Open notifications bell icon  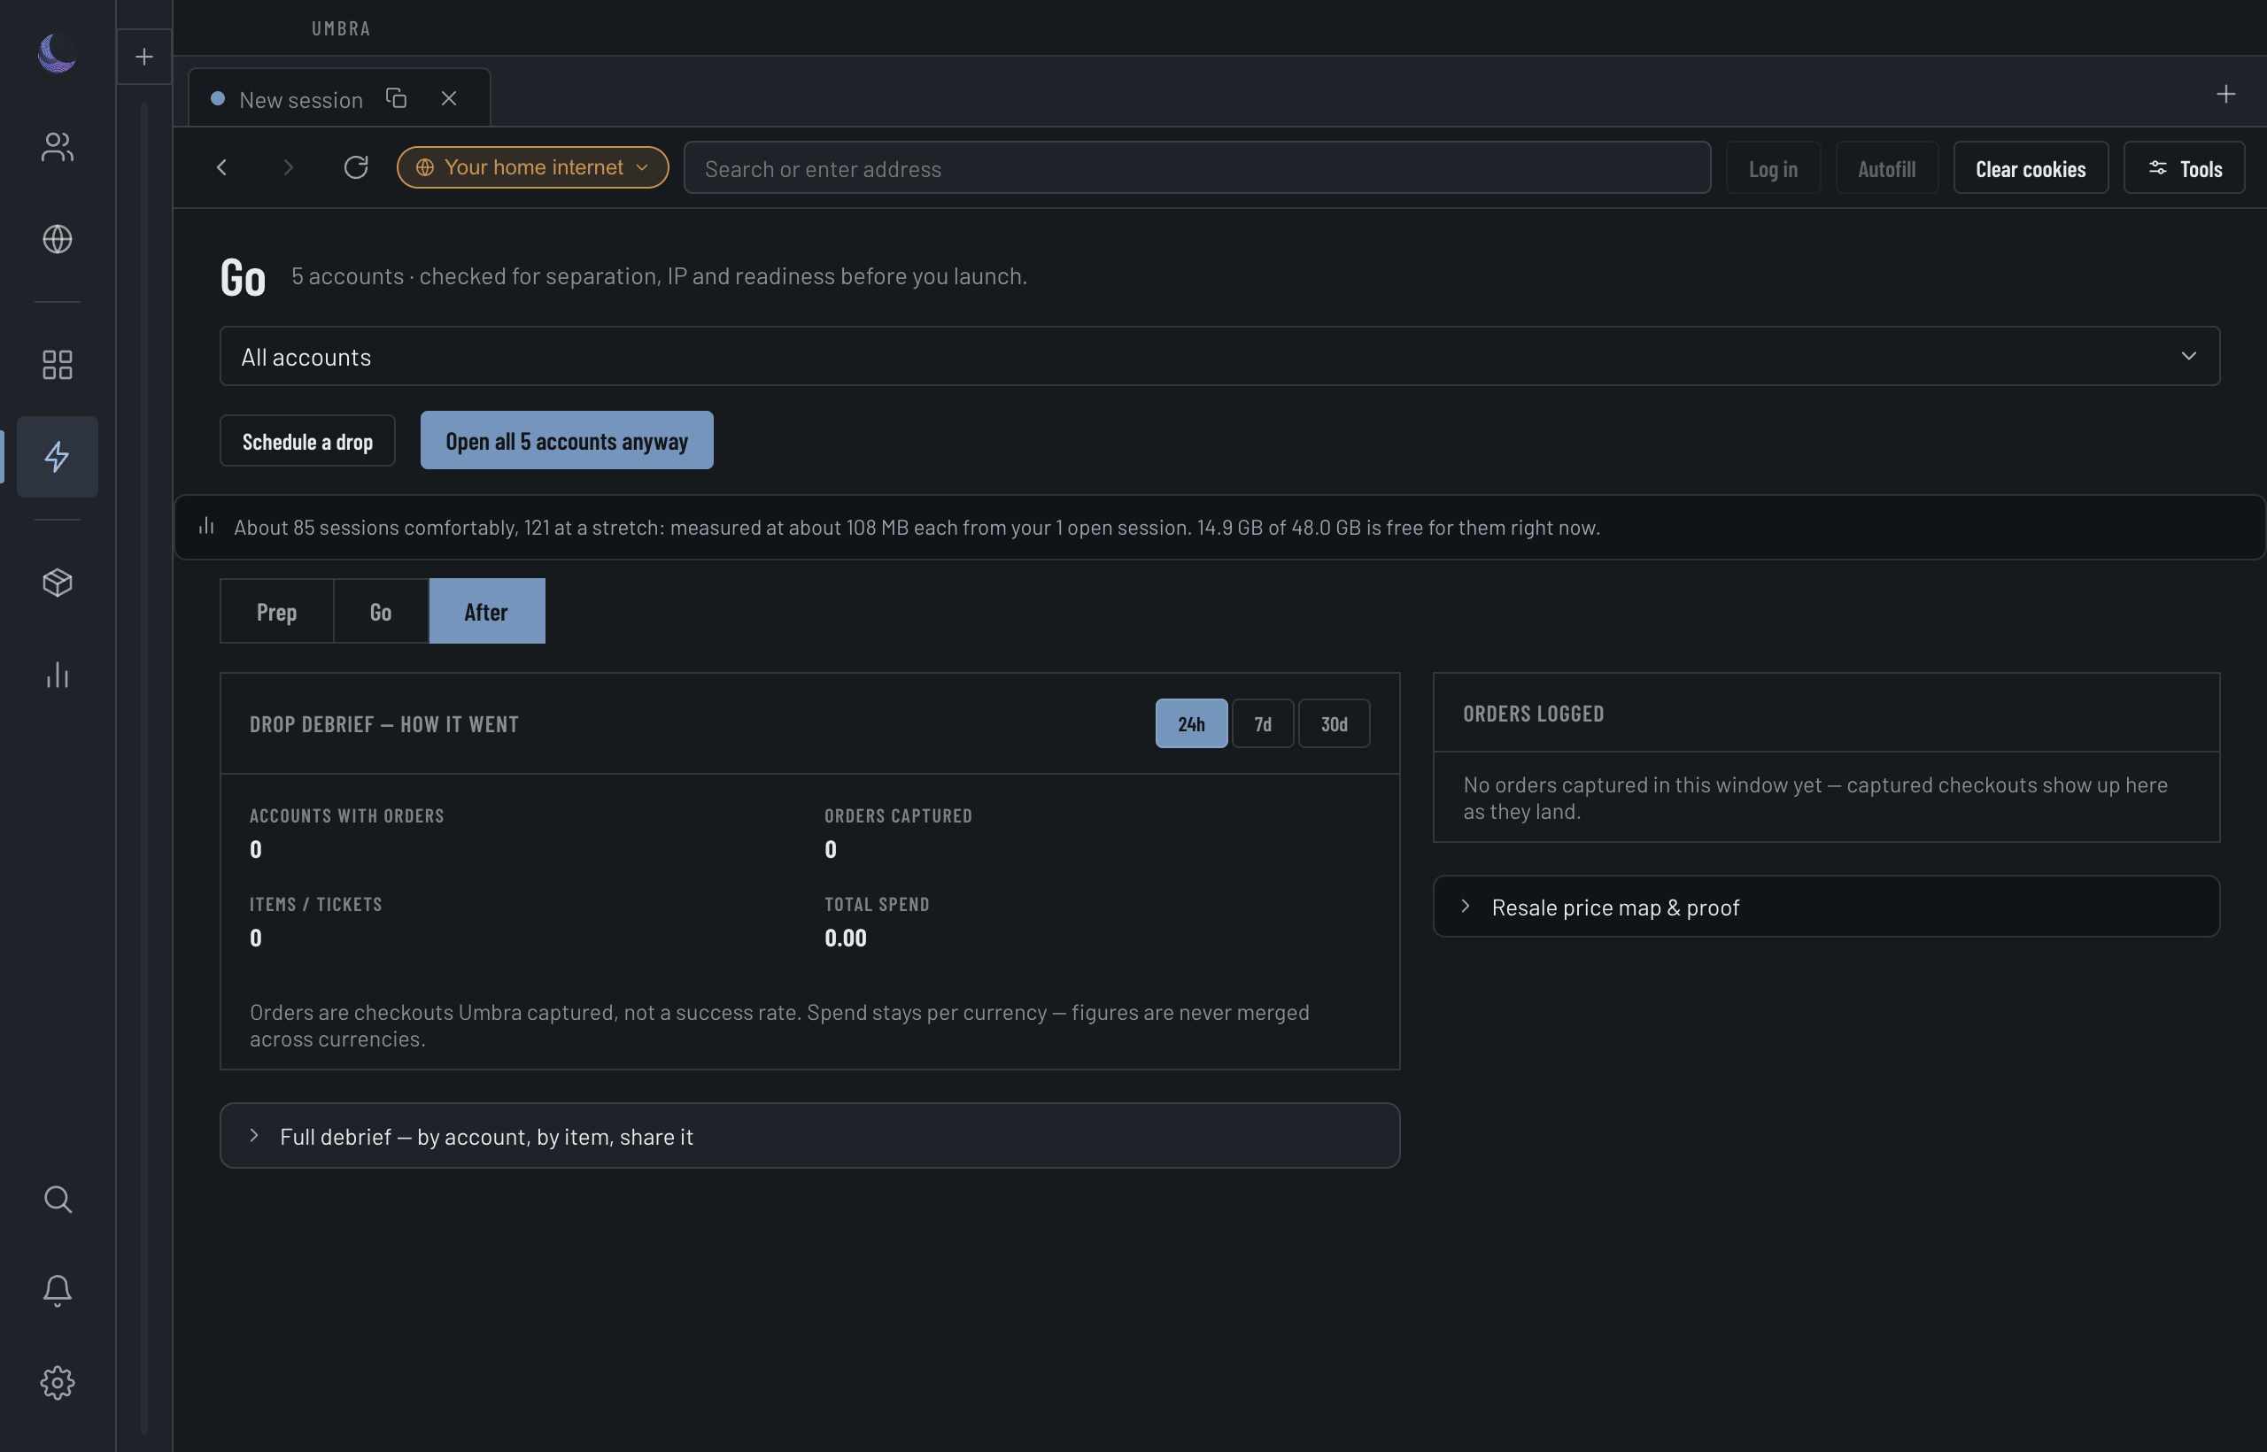[x=58, y=1290]
